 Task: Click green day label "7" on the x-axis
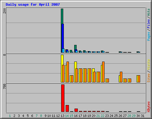click(x=37, y=116)
